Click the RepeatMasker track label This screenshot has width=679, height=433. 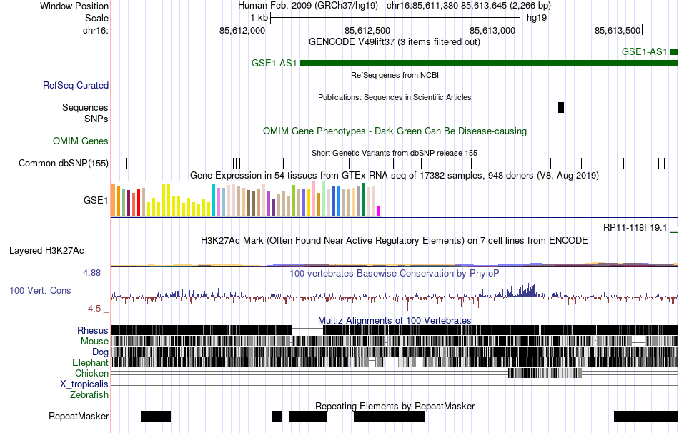click(x=79, y=416)
